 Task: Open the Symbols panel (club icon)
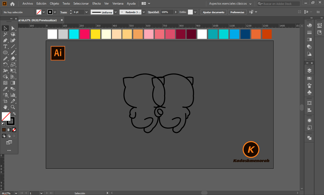coord(309,93)
